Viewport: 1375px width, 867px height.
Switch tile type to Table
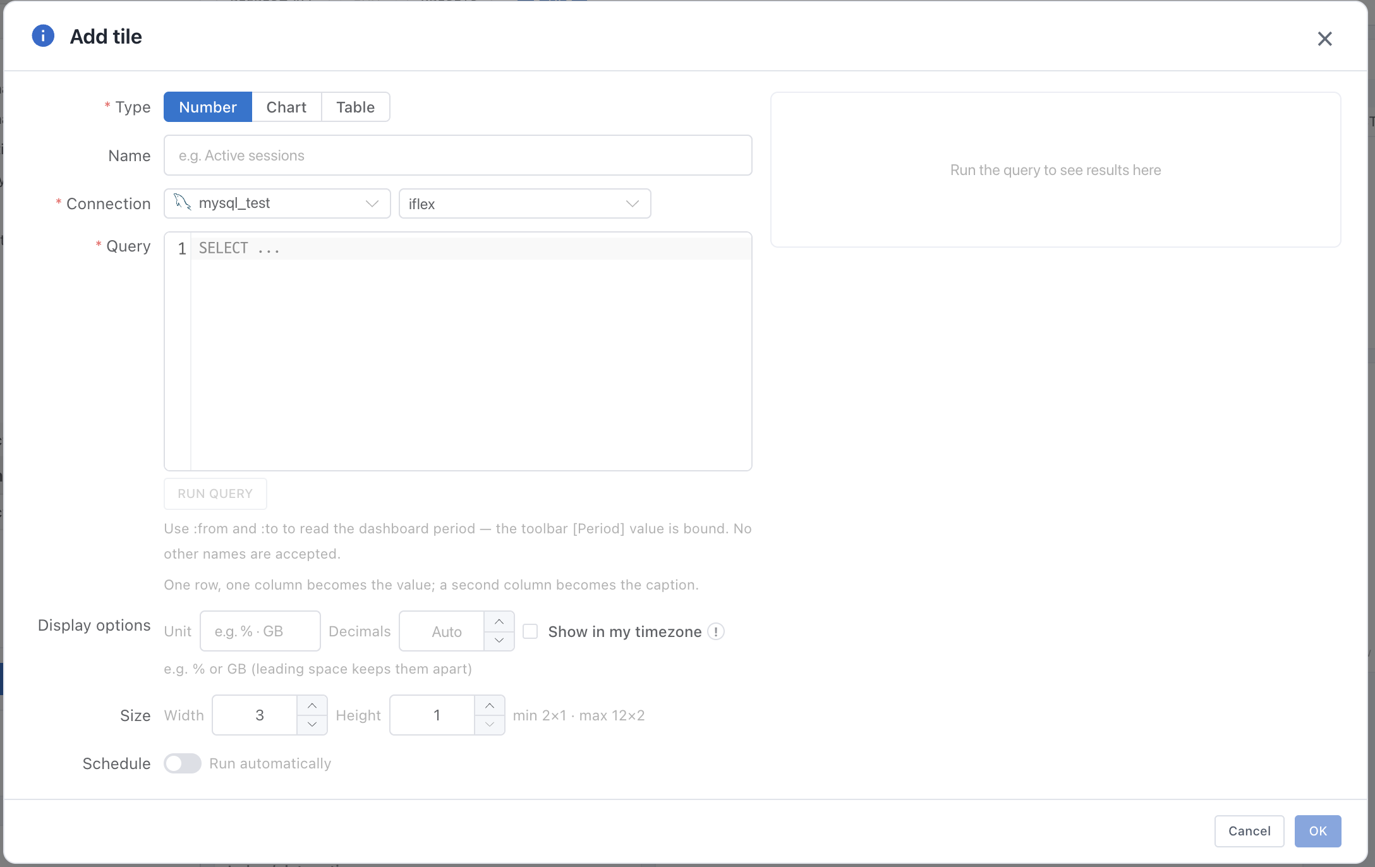click(x=355, y=107)
